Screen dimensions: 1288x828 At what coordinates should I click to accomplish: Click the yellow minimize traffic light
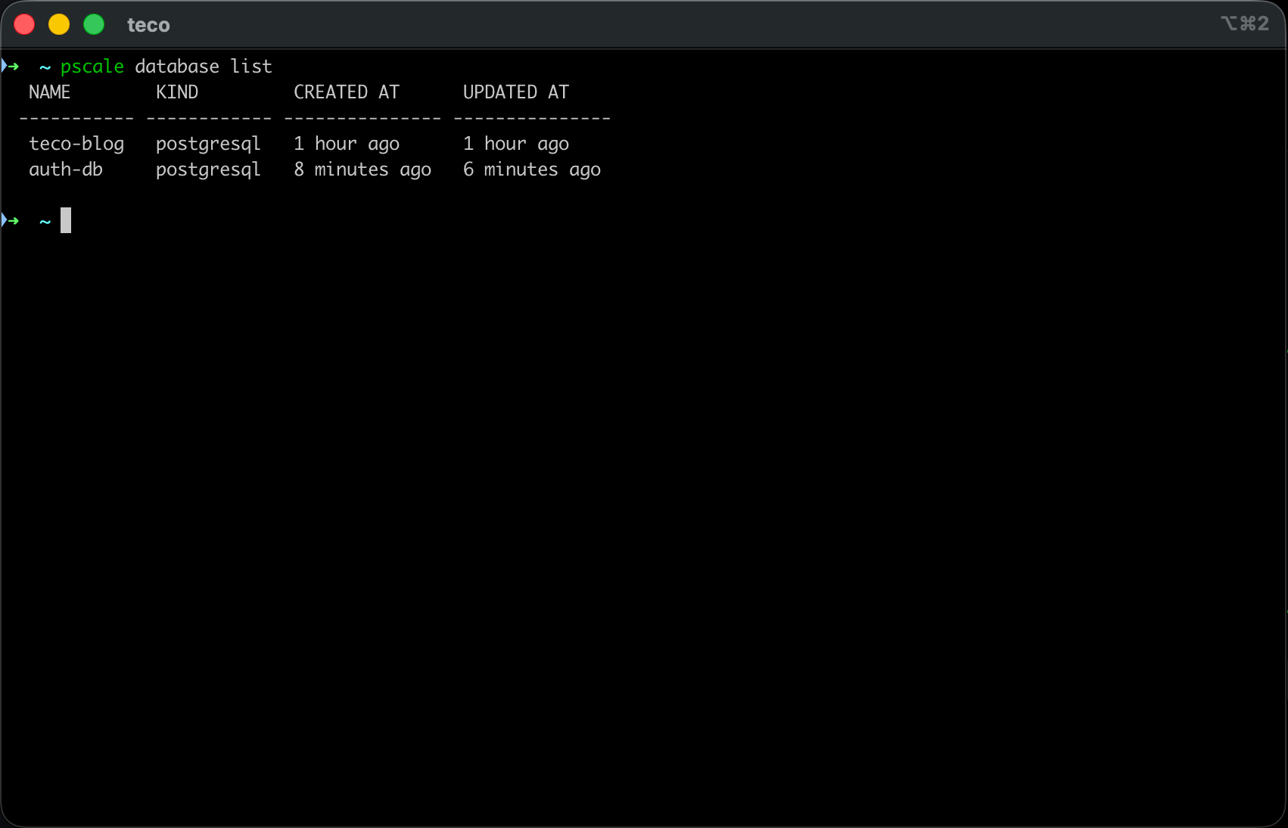click(x=59, y=24)
